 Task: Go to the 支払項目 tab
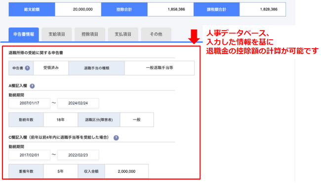click(123, 34)
